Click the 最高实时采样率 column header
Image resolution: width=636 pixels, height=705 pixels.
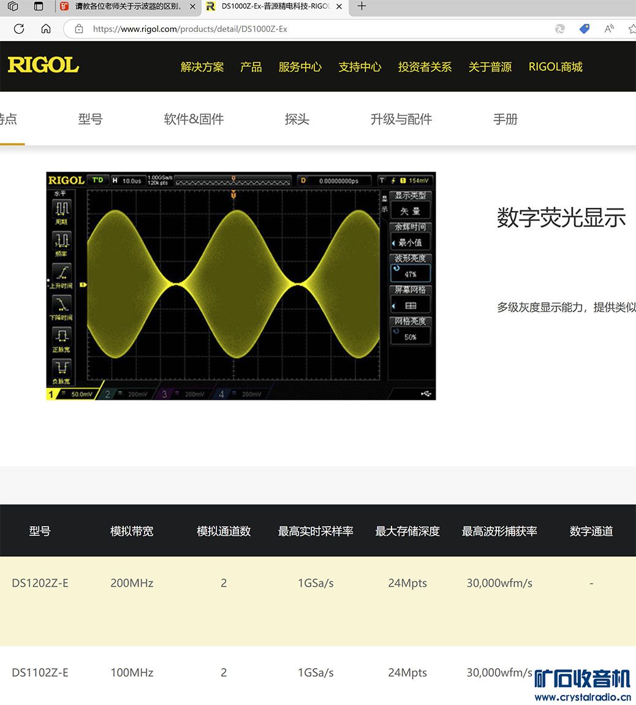click(316, 531)
